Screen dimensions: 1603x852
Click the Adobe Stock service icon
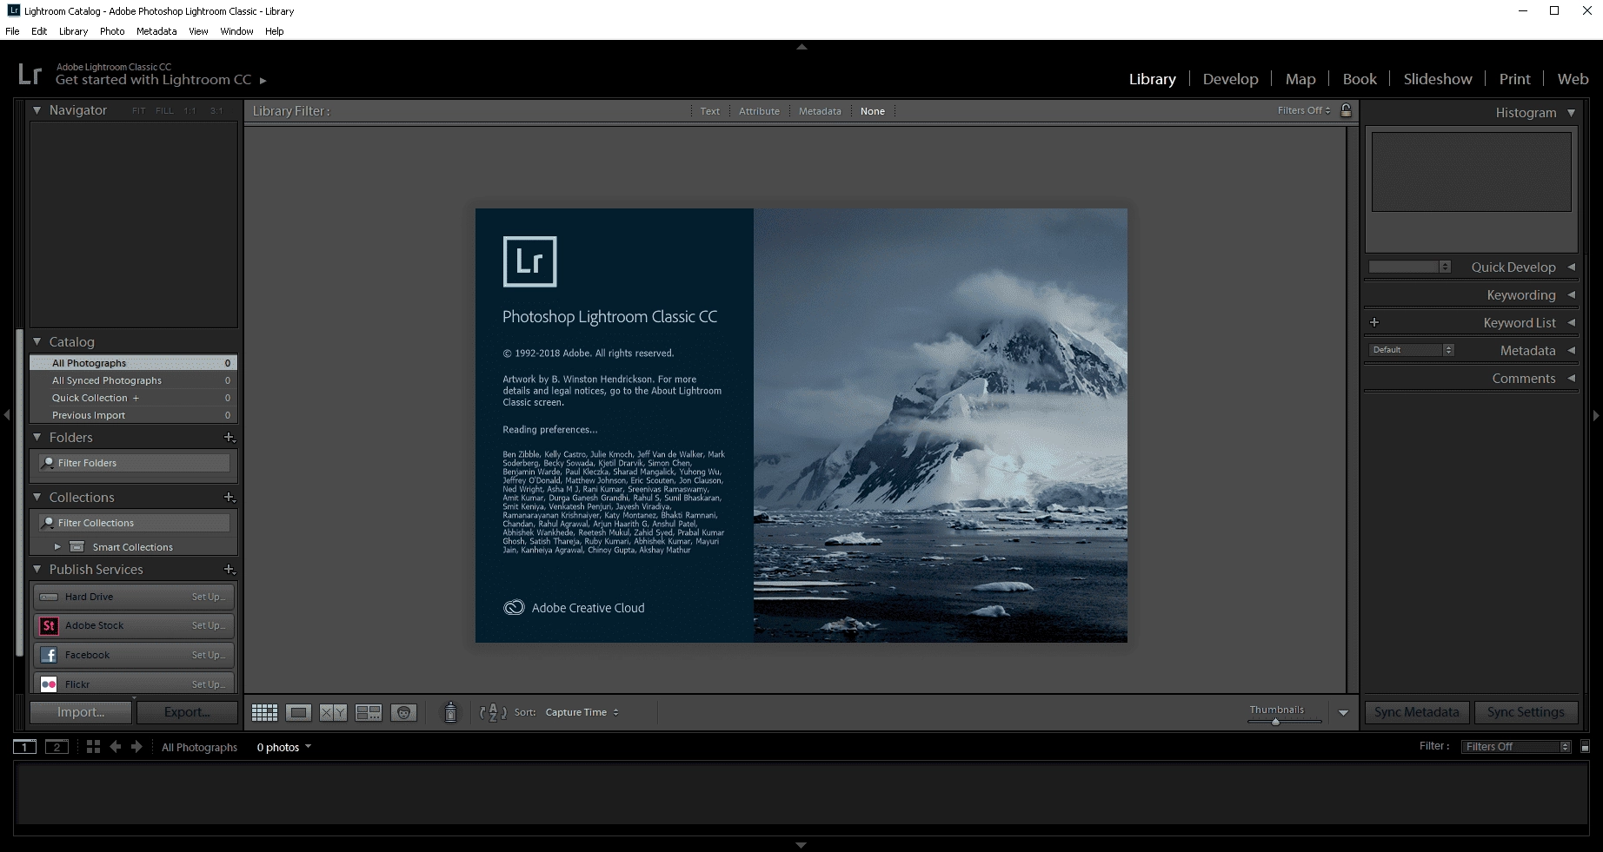coord(49,625)
